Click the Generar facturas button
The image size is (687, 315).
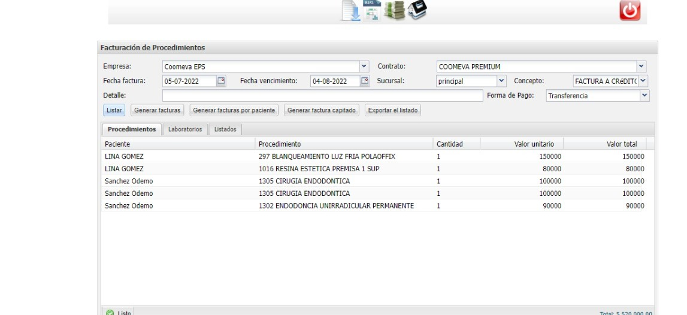[x=158, y=110]
